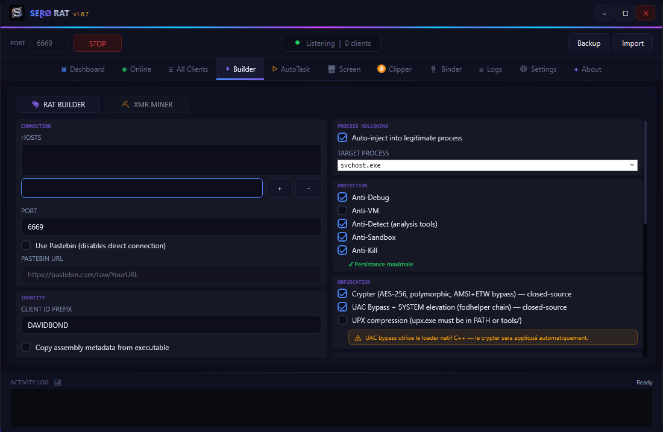
Task: Click the builder panel vertical scrollbar
Action: 645,172
